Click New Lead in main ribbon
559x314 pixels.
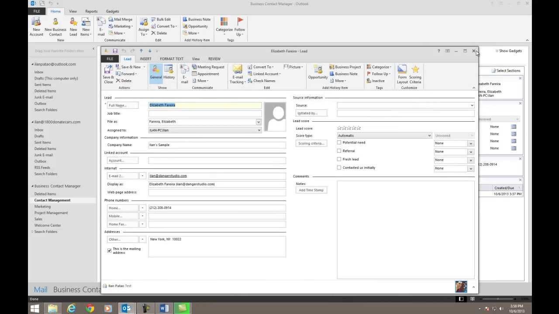coord(73,27)
